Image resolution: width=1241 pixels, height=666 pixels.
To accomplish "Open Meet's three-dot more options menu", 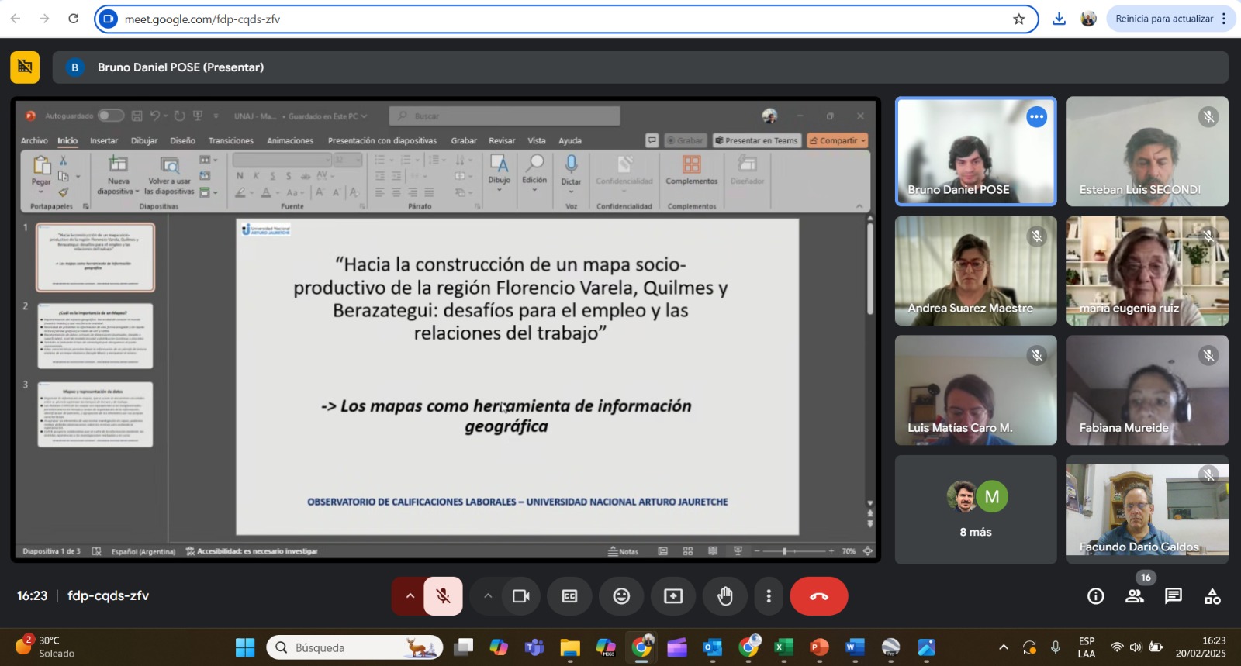I will 769,596.
